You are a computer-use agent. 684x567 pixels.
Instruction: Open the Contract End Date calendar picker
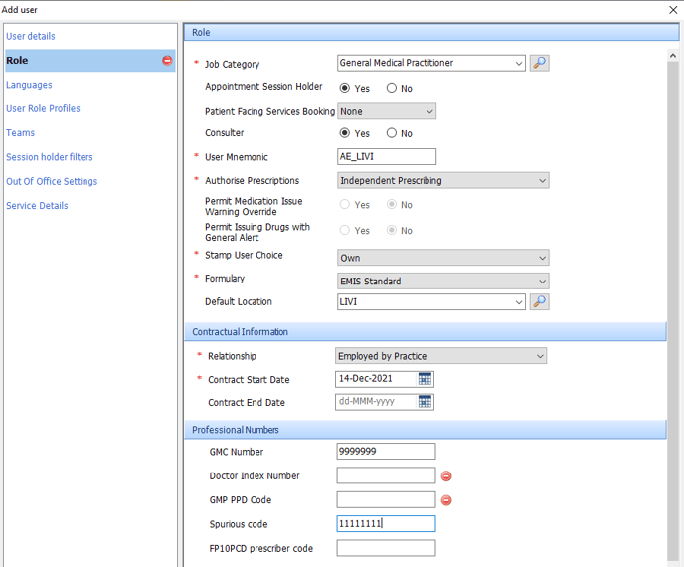click(x=426, y=402)
